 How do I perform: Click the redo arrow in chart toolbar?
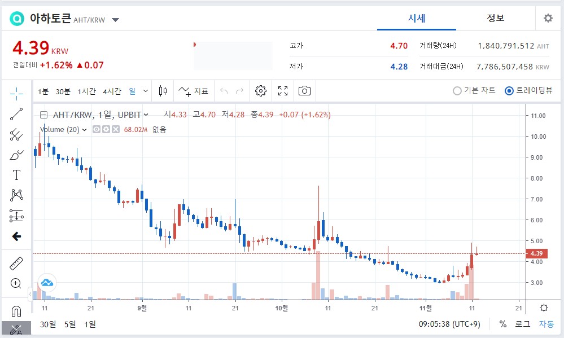[239, 91]
